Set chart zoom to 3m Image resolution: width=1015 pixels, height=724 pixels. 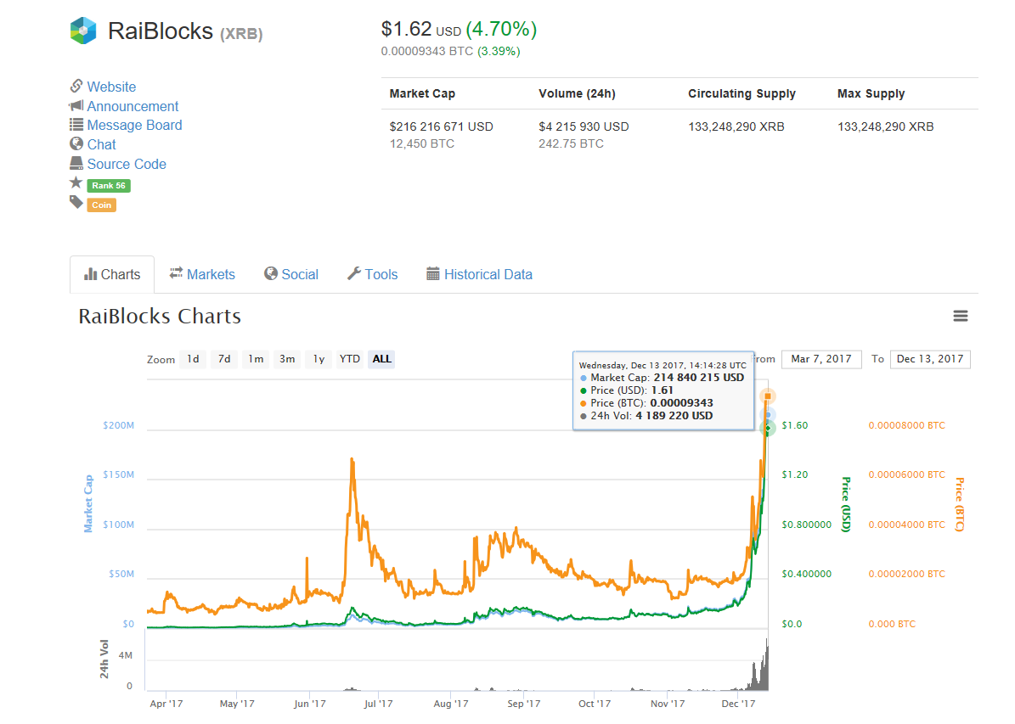tap(287, 359)
